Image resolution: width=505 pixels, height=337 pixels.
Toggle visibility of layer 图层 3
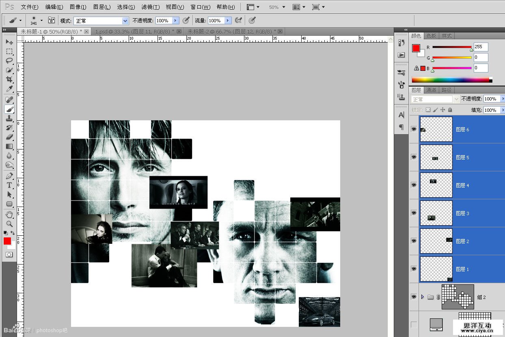(414, 213)
